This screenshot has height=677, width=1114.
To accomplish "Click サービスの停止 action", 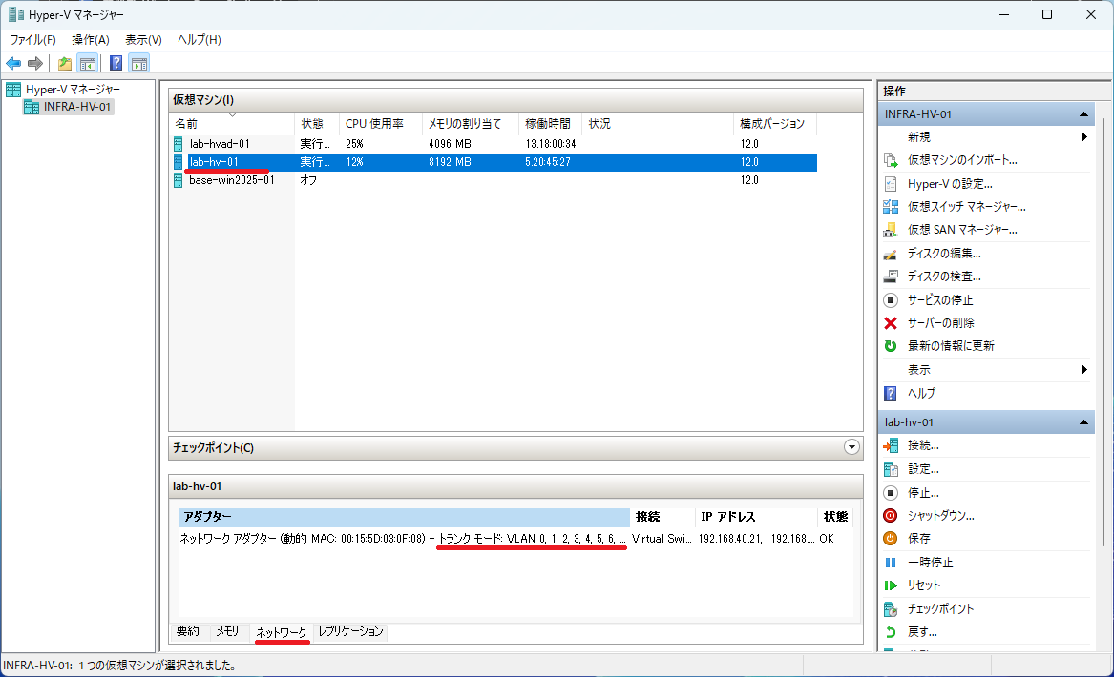I will pyautogui.click(x=940, y=300).
